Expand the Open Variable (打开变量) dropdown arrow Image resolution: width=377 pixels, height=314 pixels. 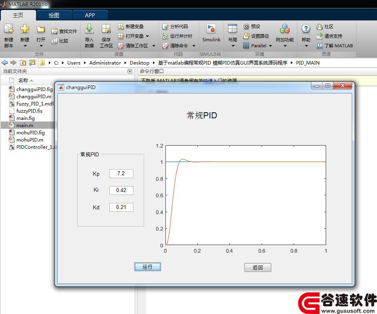[x=147, y=36]
